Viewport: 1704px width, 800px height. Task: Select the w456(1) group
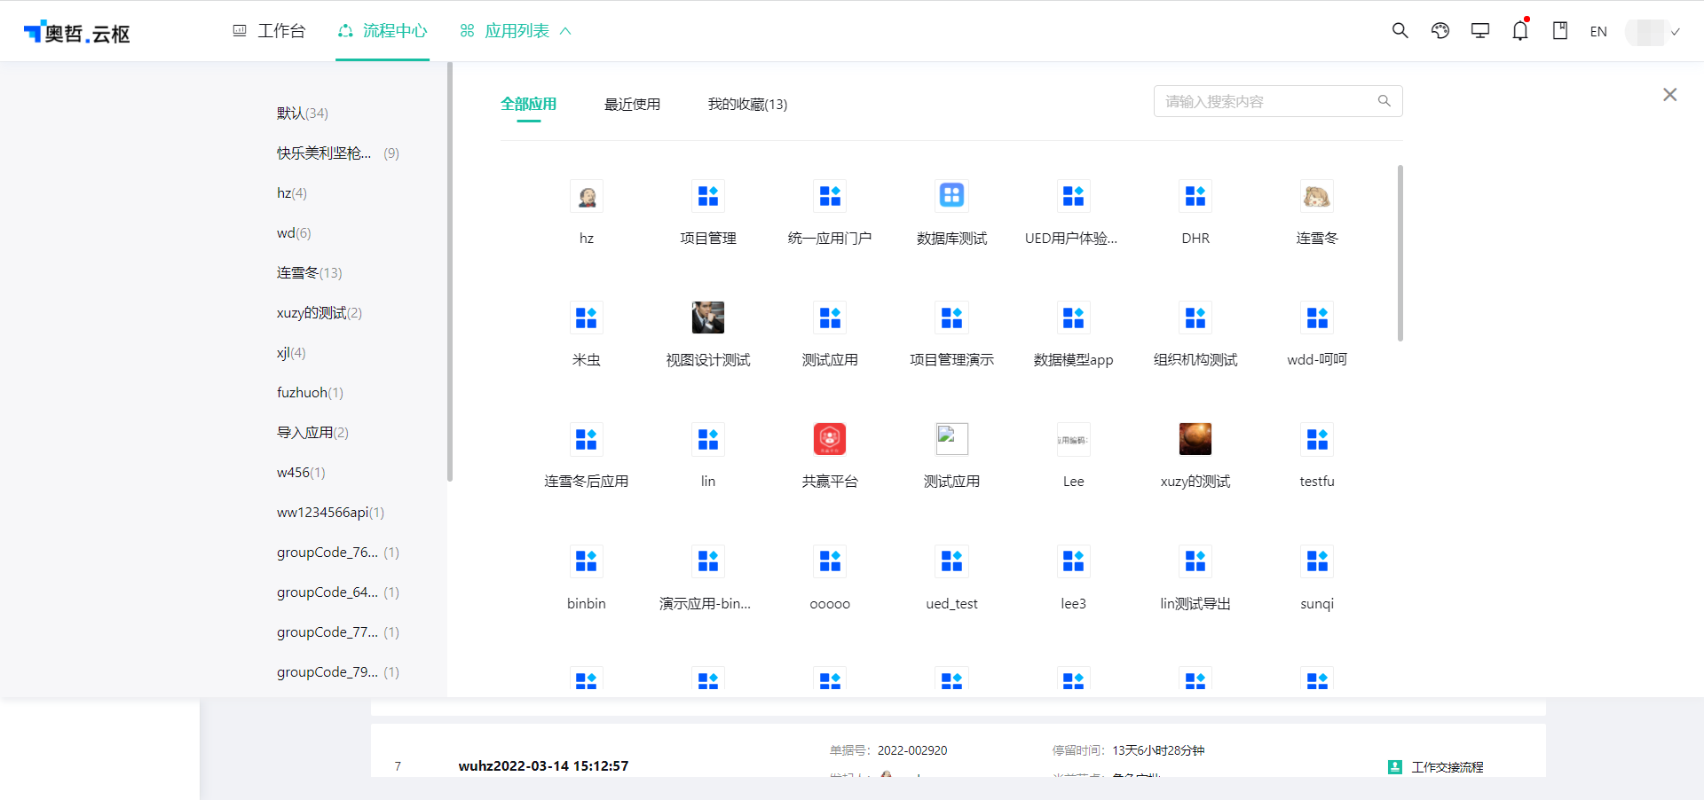coord(301,473)
